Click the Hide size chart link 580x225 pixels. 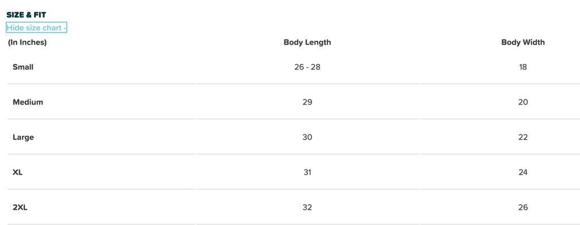point(36,28)
